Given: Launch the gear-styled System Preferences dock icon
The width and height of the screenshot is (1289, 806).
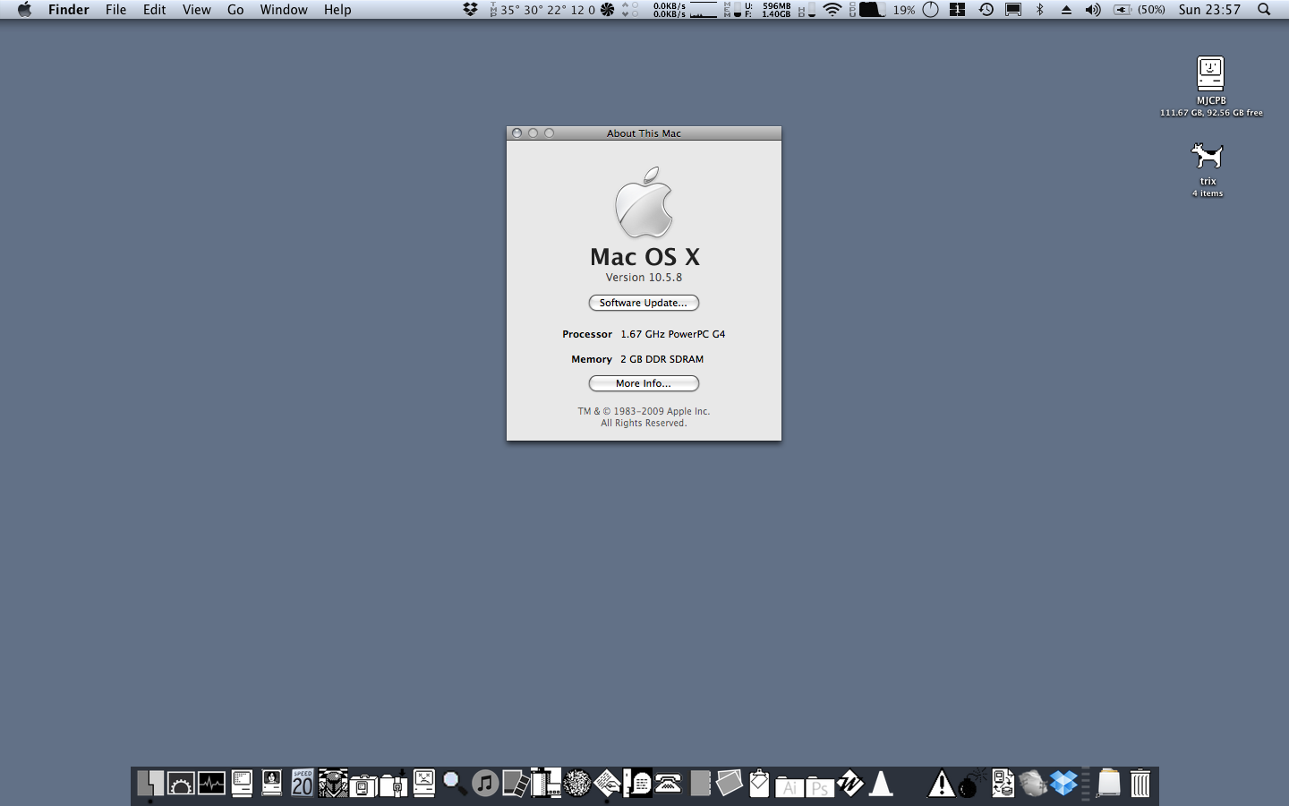Looking at the screenshot, I should [181, 784].
